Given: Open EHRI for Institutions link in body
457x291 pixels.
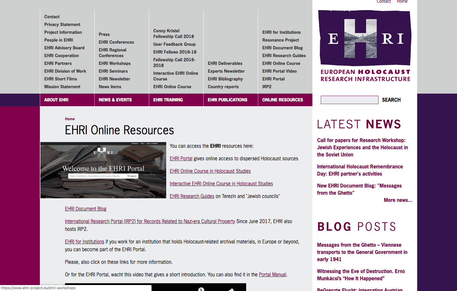Looking at the screenshot, I should click(84, 242).
